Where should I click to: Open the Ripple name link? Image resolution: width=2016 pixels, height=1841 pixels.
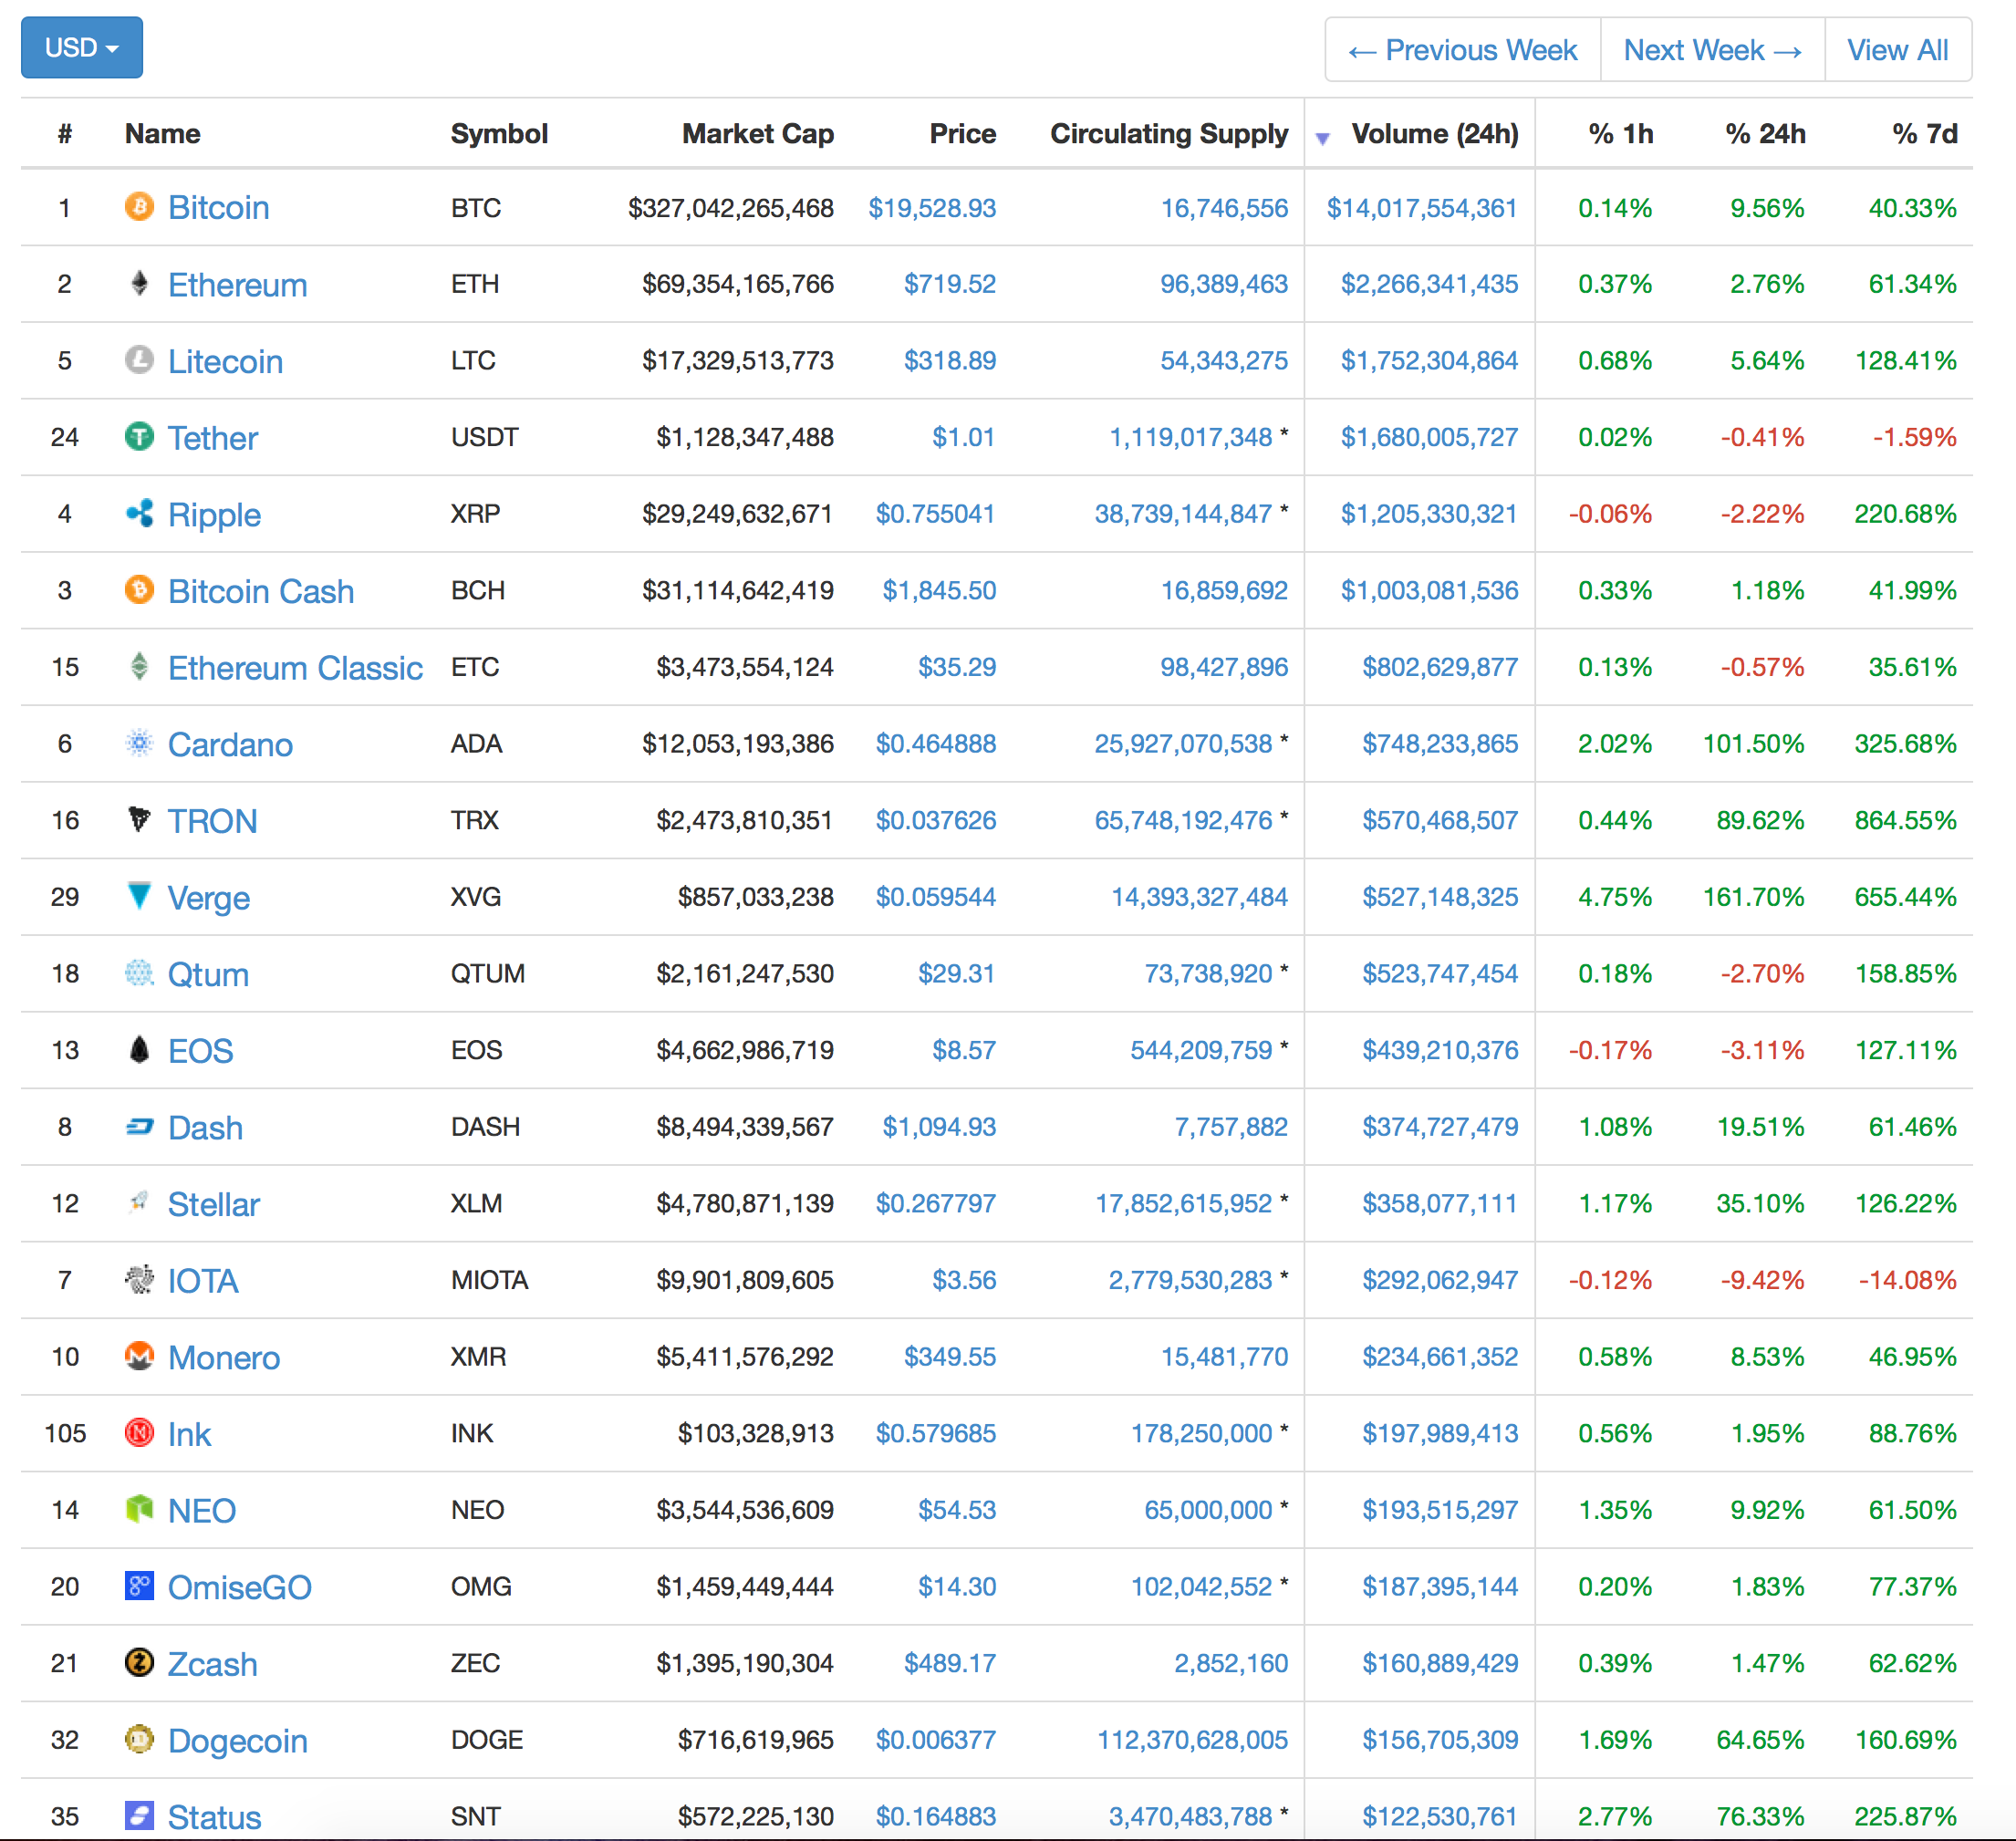(x=214, y=515)
